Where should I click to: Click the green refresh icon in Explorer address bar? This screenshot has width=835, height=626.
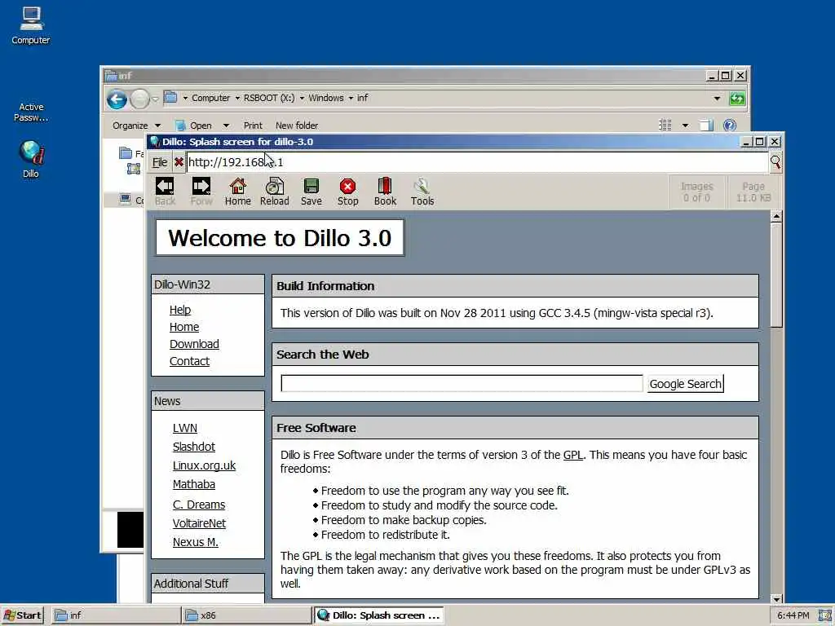coord(737,99)
